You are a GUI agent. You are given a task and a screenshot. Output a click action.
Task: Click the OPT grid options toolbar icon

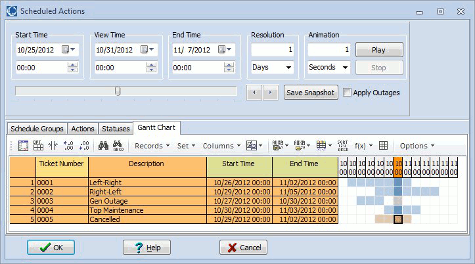pyautogui.click(x=38, y=146)
